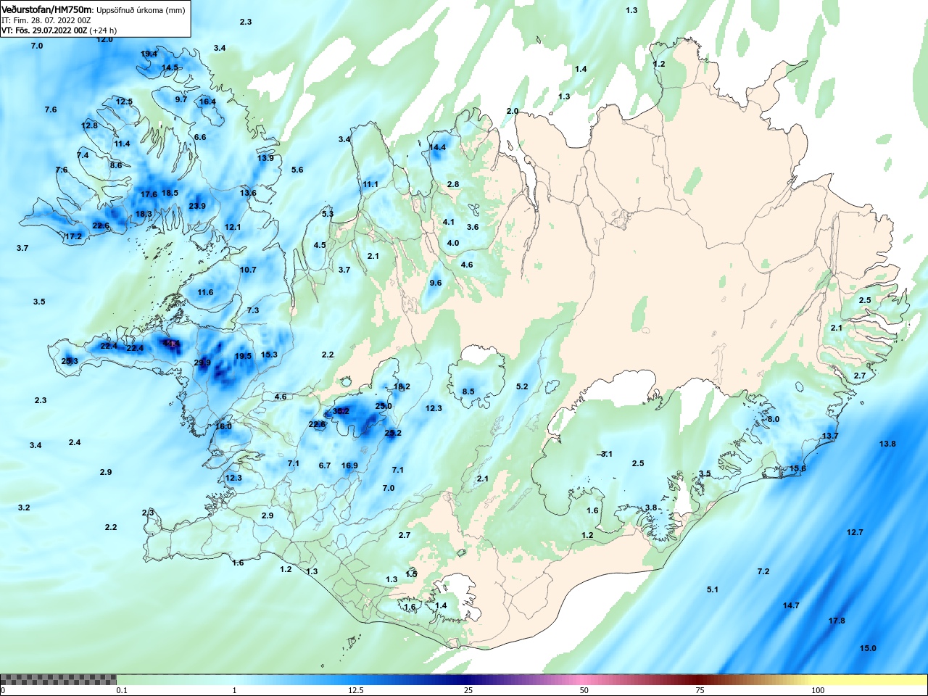928x696 pixels.
Task: Click the 25.3 value on the peninsula tip
Action: click(70, 361)
